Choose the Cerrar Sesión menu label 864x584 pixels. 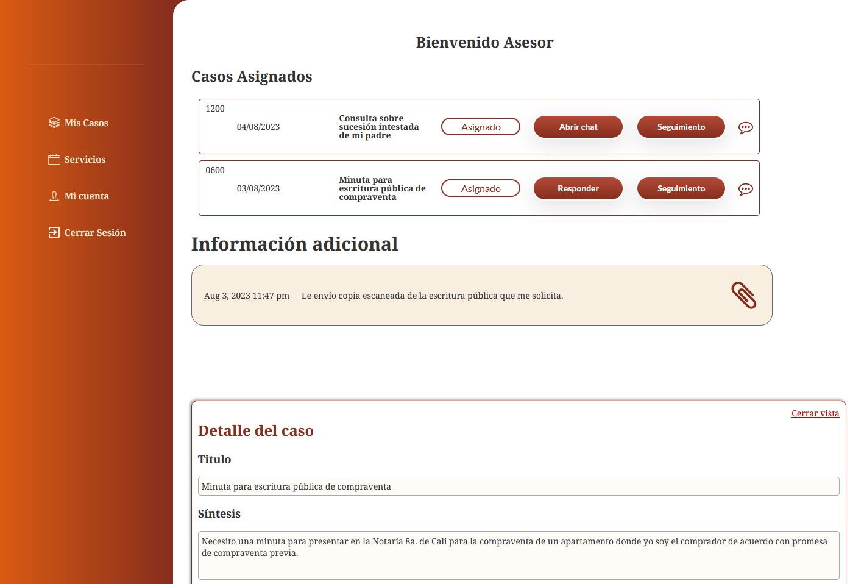coord(95,233)
